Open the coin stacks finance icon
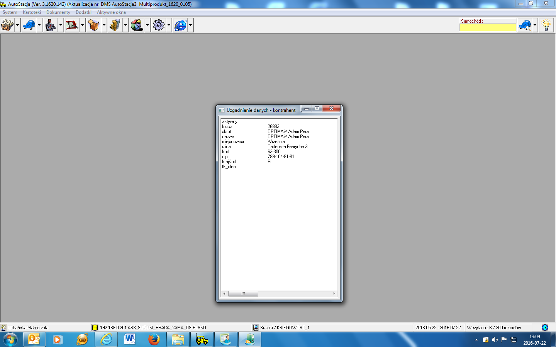The height and width of the screenshot is (347, 556). point(115,25)
